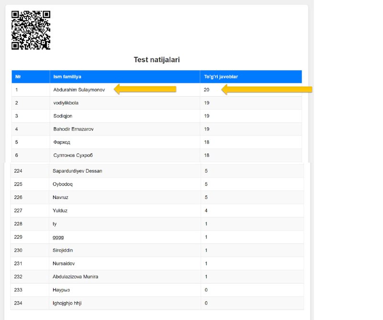Click Yulduz in row 227
Image resolution: width=383 pixels, height=320 pixels.
click(60, 210)
